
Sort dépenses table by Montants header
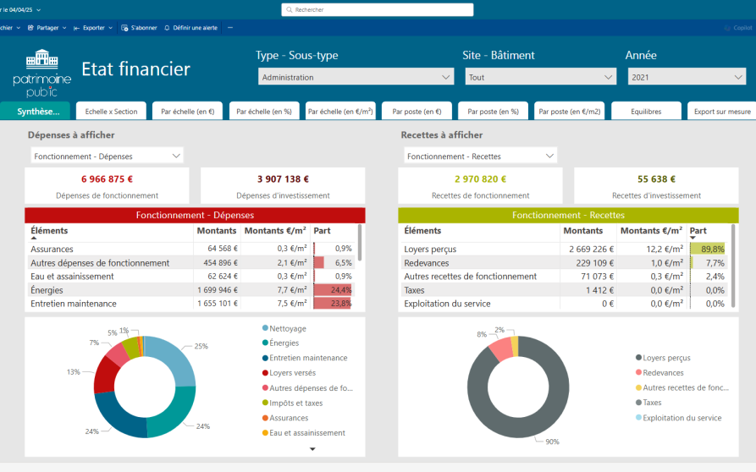pyautogui.click(x=217, y=231)
